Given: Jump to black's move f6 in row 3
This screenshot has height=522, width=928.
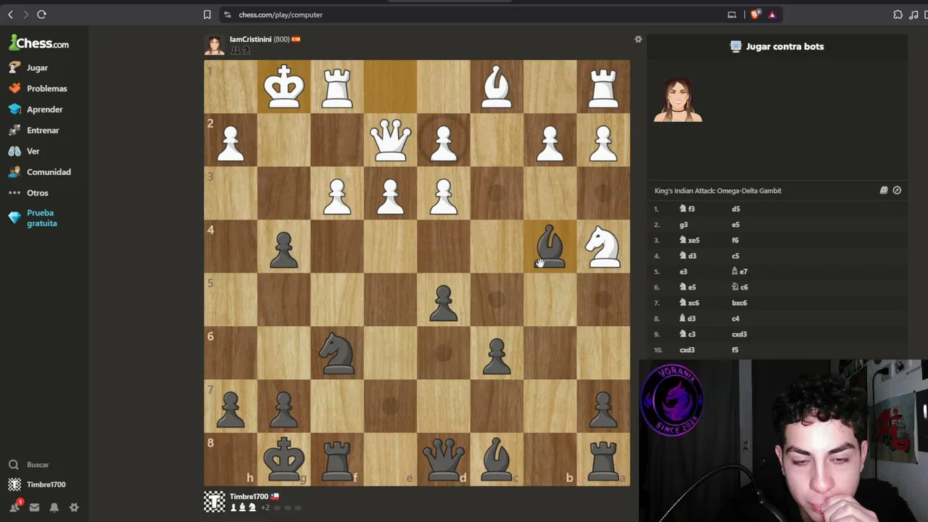Looking at the screenshot, I should click(x=735, y=240).
